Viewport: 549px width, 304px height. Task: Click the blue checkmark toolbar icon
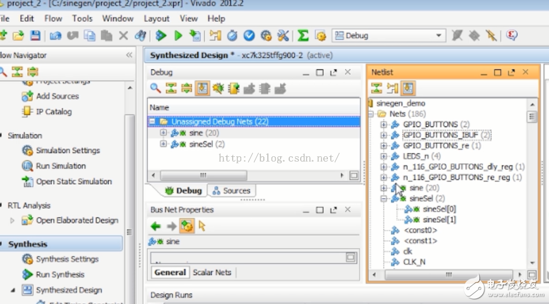(249, 36)
